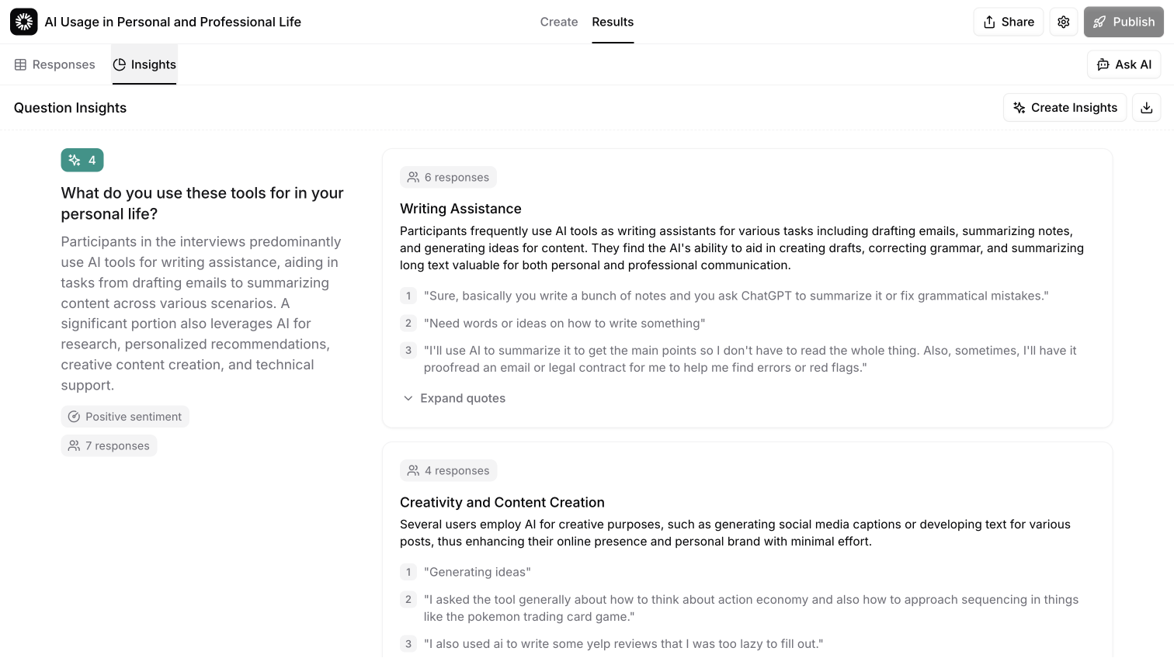This screenshot has width=1174, height=665.
Task: Open the Ask AI panel
Action: point(1124,64)
